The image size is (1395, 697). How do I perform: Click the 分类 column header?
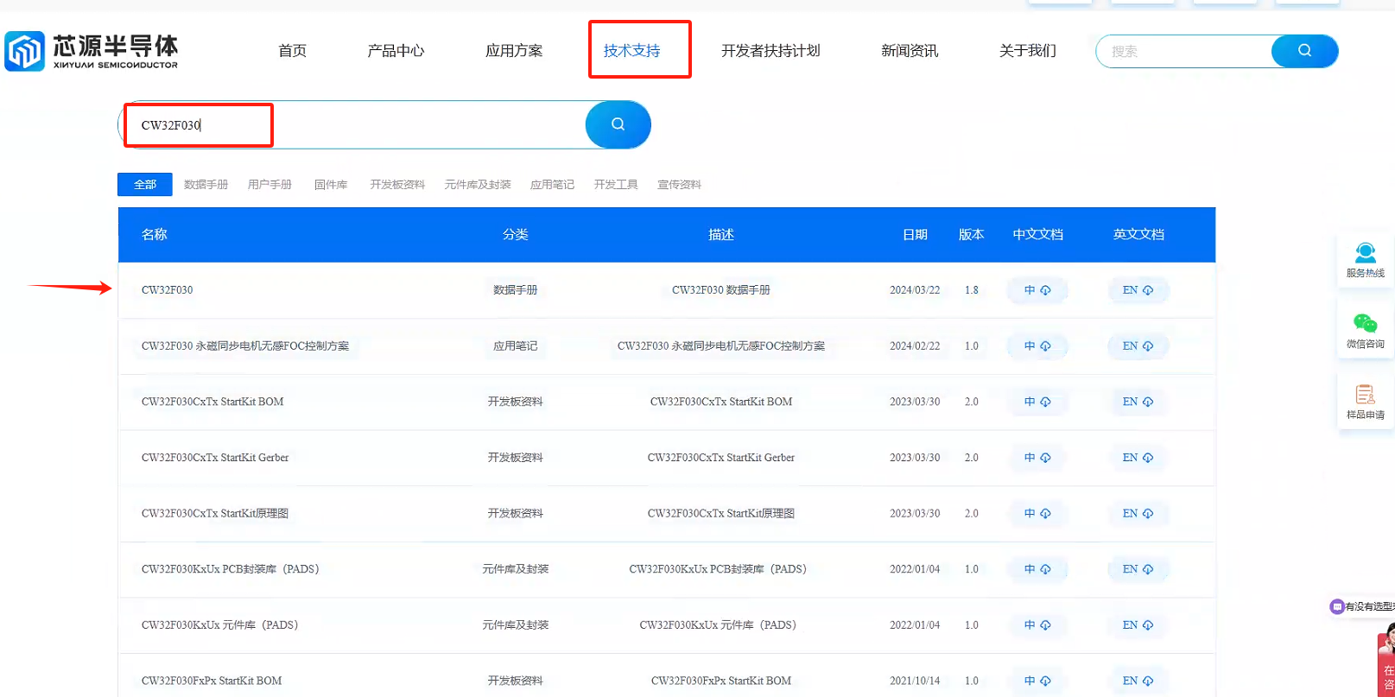pos(516,235)
